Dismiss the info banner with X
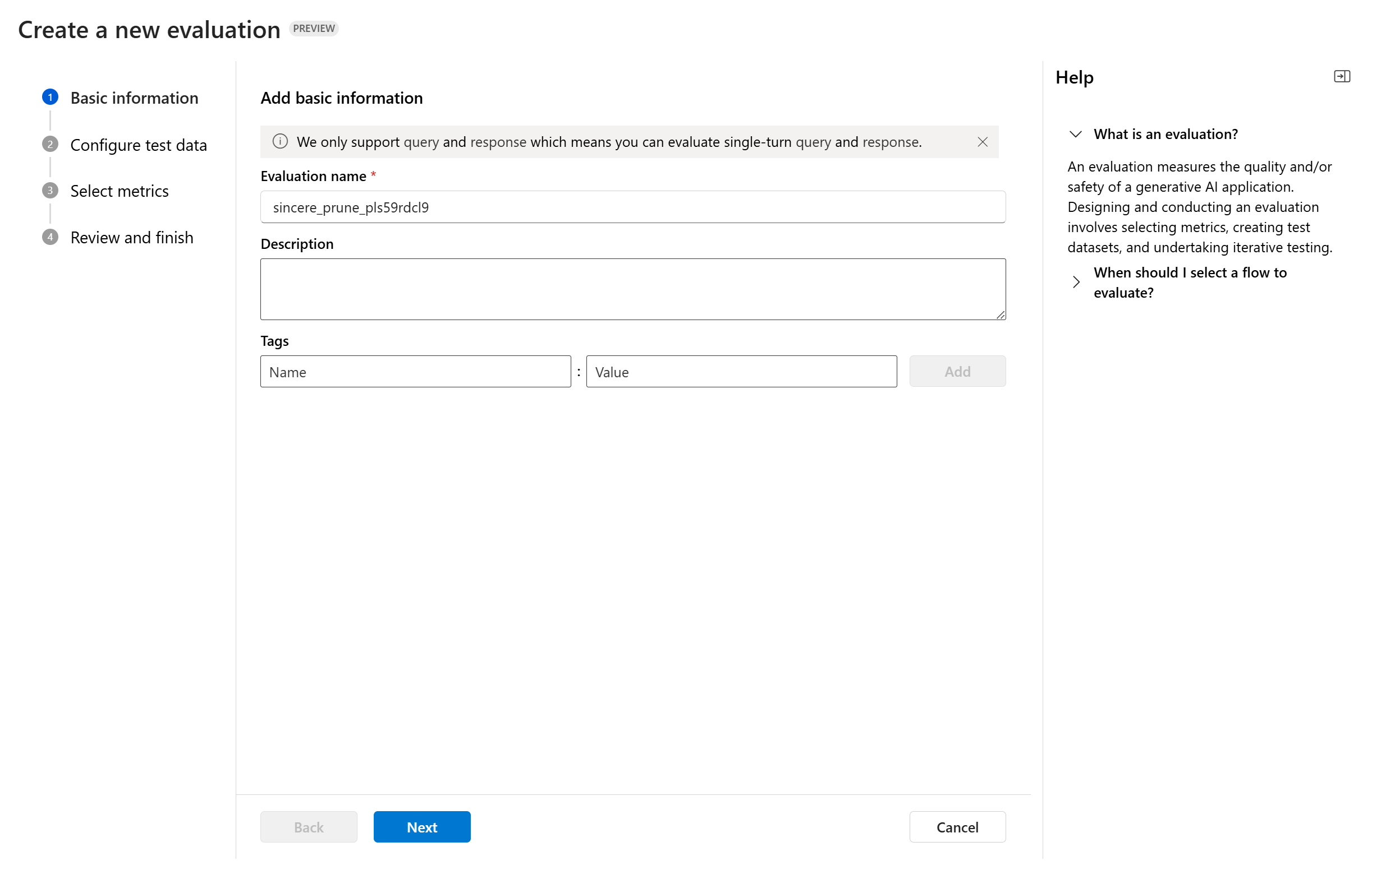 (x=982, y=142)
